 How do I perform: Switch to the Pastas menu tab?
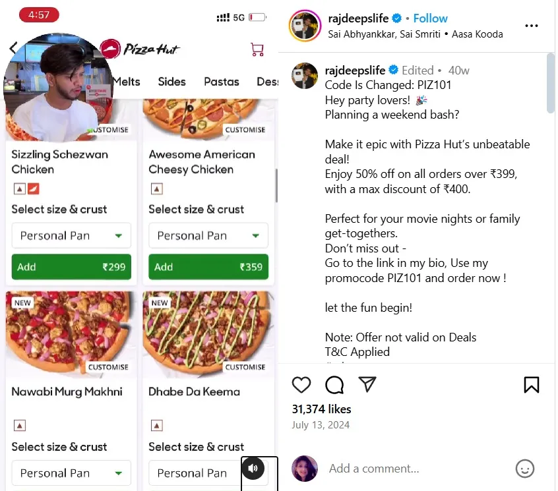pos(221,82)
